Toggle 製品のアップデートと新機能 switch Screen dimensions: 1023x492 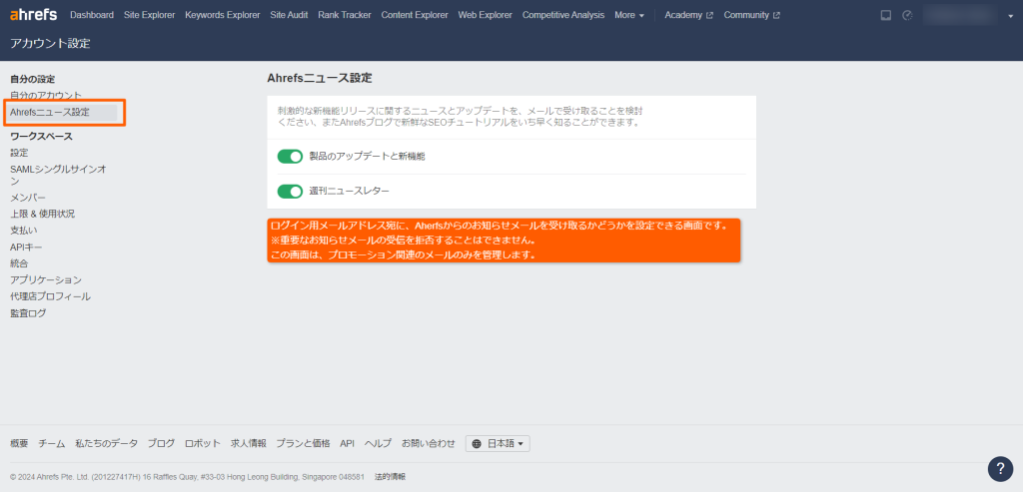point(291,157)
